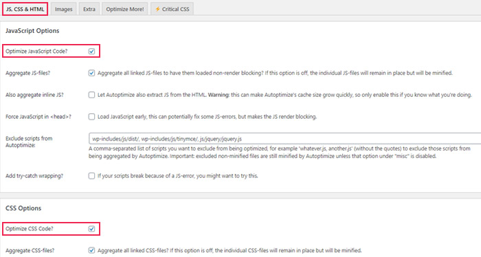481x257 pixels.
Task: Toggle the Aggregate JS-files checkbox
Action: (91, 73)
